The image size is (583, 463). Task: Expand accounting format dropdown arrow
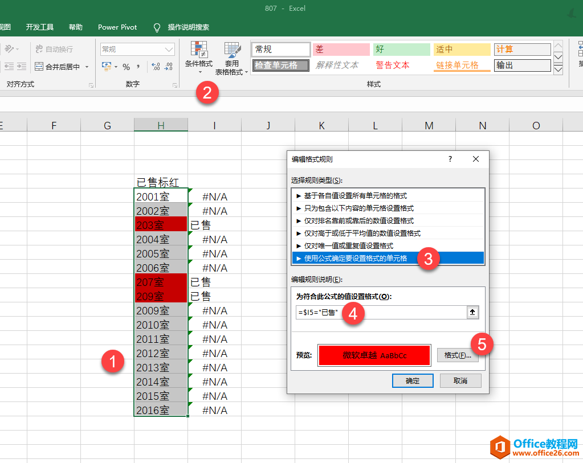tap(116, 67)
